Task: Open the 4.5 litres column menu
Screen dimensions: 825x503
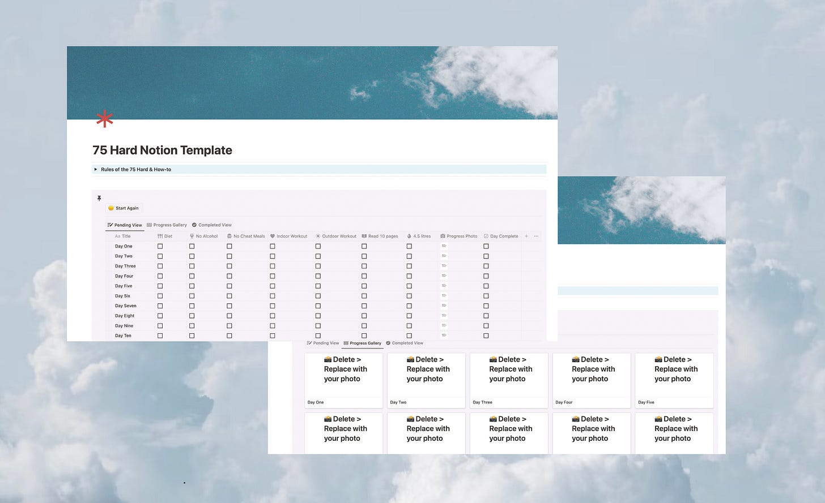Action: click(x=419, y=236)
